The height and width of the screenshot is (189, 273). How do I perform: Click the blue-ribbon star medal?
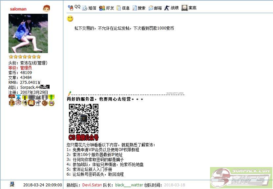pos(18,101)
